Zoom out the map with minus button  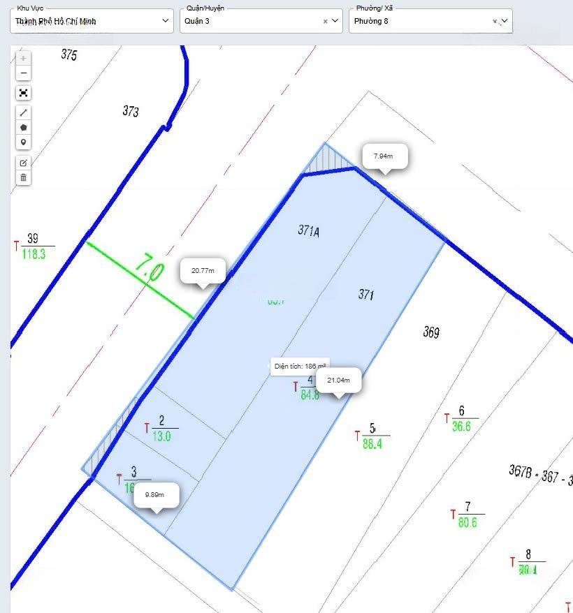(x=24, y=73)
